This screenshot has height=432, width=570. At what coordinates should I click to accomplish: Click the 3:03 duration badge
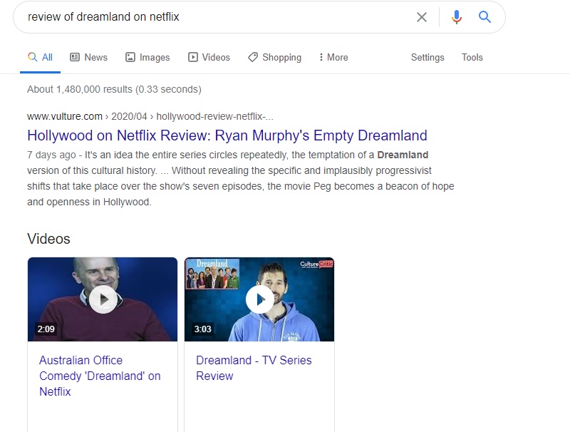[202, 329]
